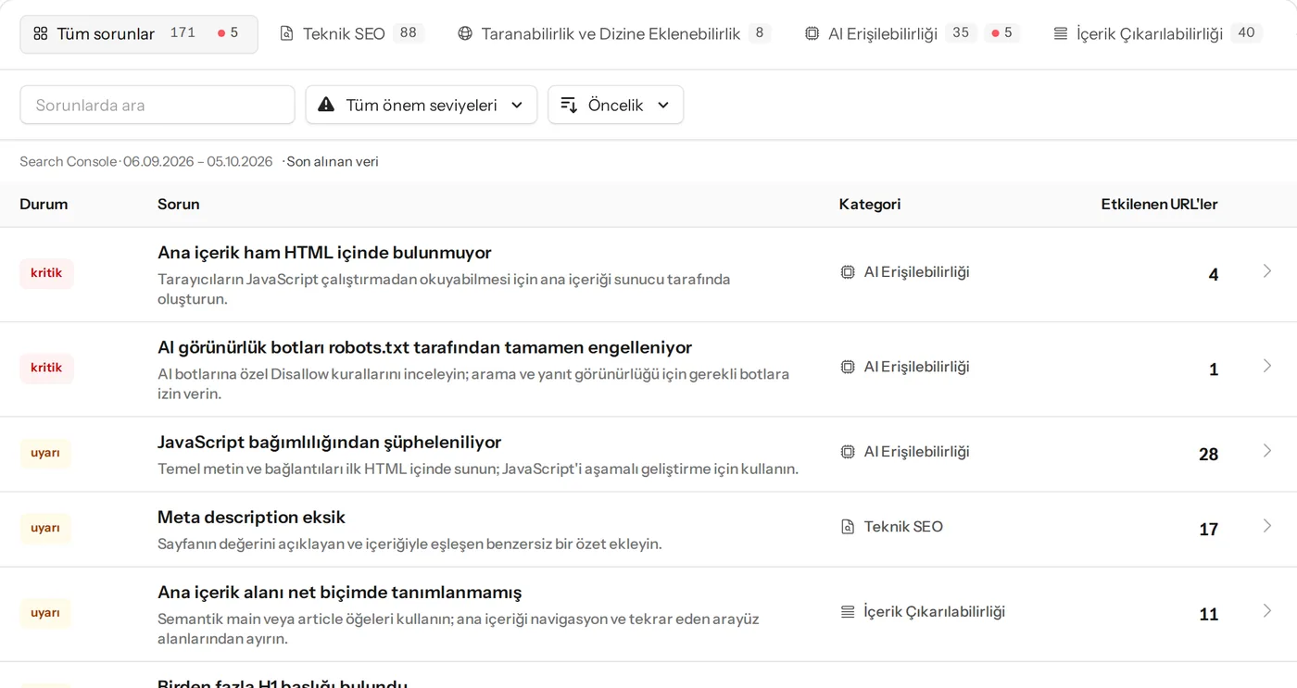Screen dimensions: 1297x688
Task: Select the 'AI Erişilebilirliği' tab
Action: [913, 34]
